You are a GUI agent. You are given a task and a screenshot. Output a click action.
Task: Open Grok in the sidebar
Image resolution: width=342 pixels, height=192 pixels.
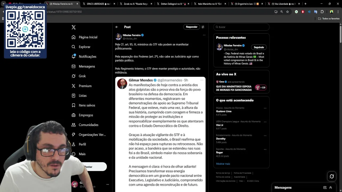pyautogui.click(x=73, y=76)
